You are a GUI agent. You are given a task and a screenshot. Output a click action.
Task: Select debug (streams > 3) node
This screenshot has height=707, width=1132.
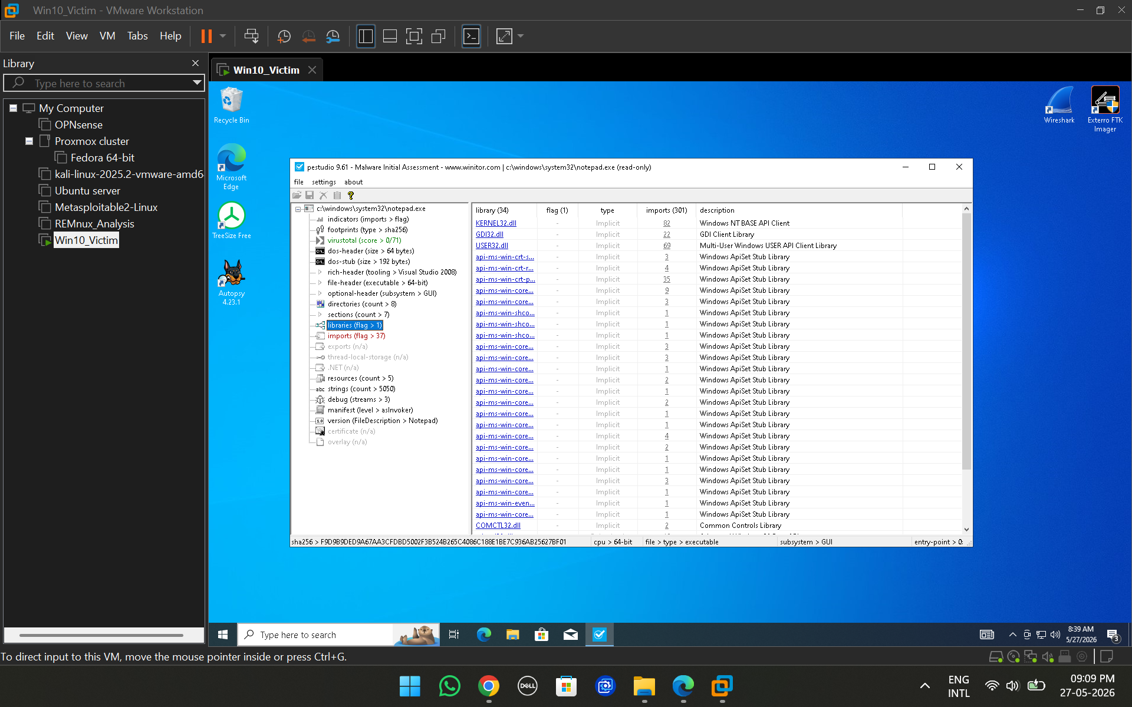pos(358,399)
